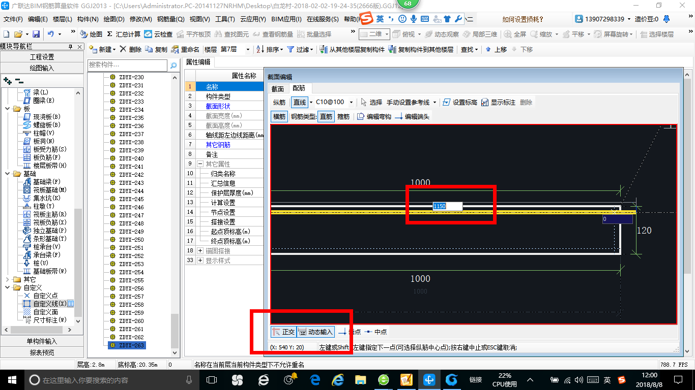The height and width of the screenshot is (390, 695).
Task: Click File Explorer in Windows taskbar
Action: pos(360,380)
